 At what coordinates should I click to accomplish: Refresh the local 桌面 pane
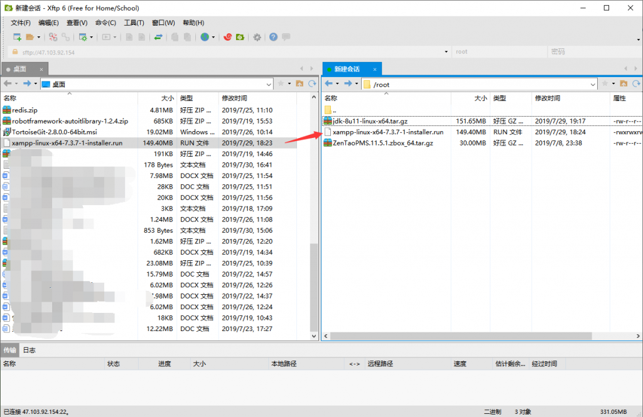[313, 83]
